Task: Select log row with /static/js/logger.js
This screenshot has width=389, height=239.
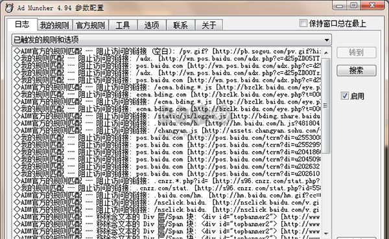Action: (x=167, y=116)
